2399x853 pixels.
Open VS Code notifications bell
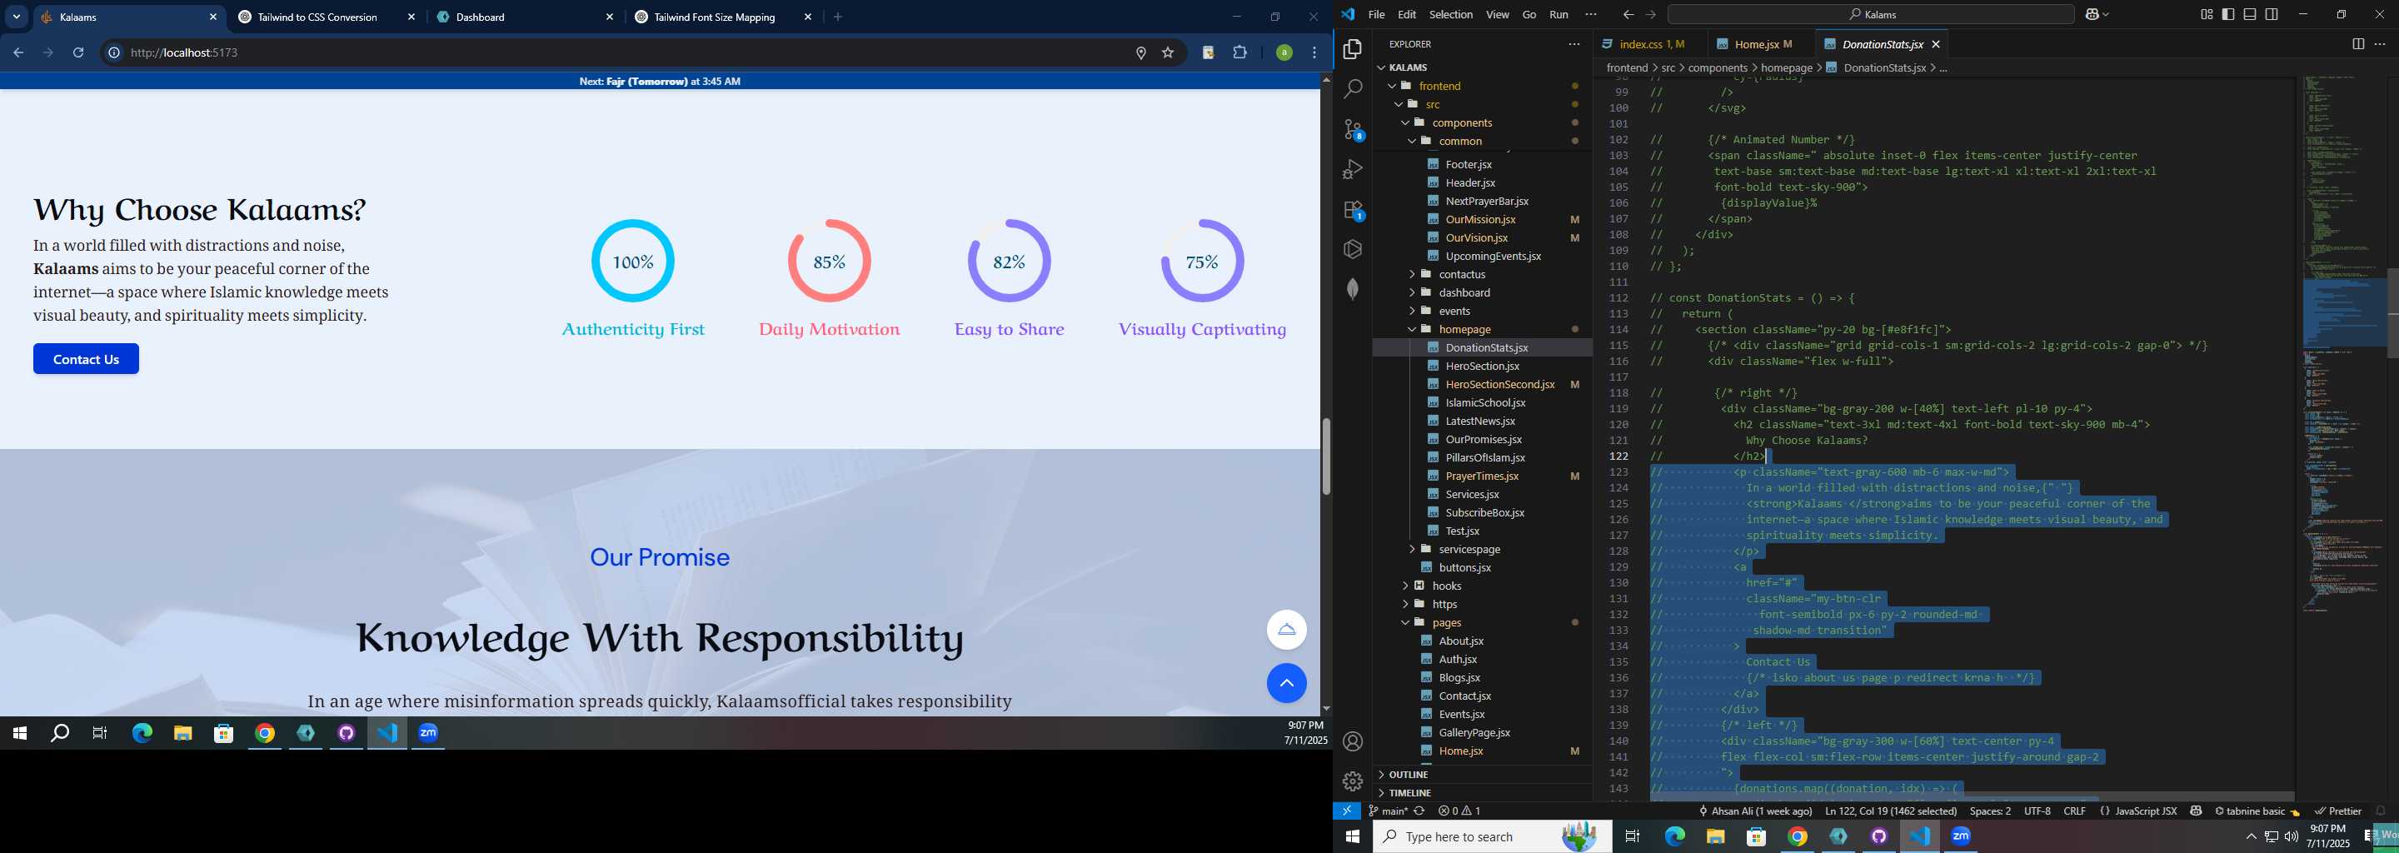click(2381, 811)
